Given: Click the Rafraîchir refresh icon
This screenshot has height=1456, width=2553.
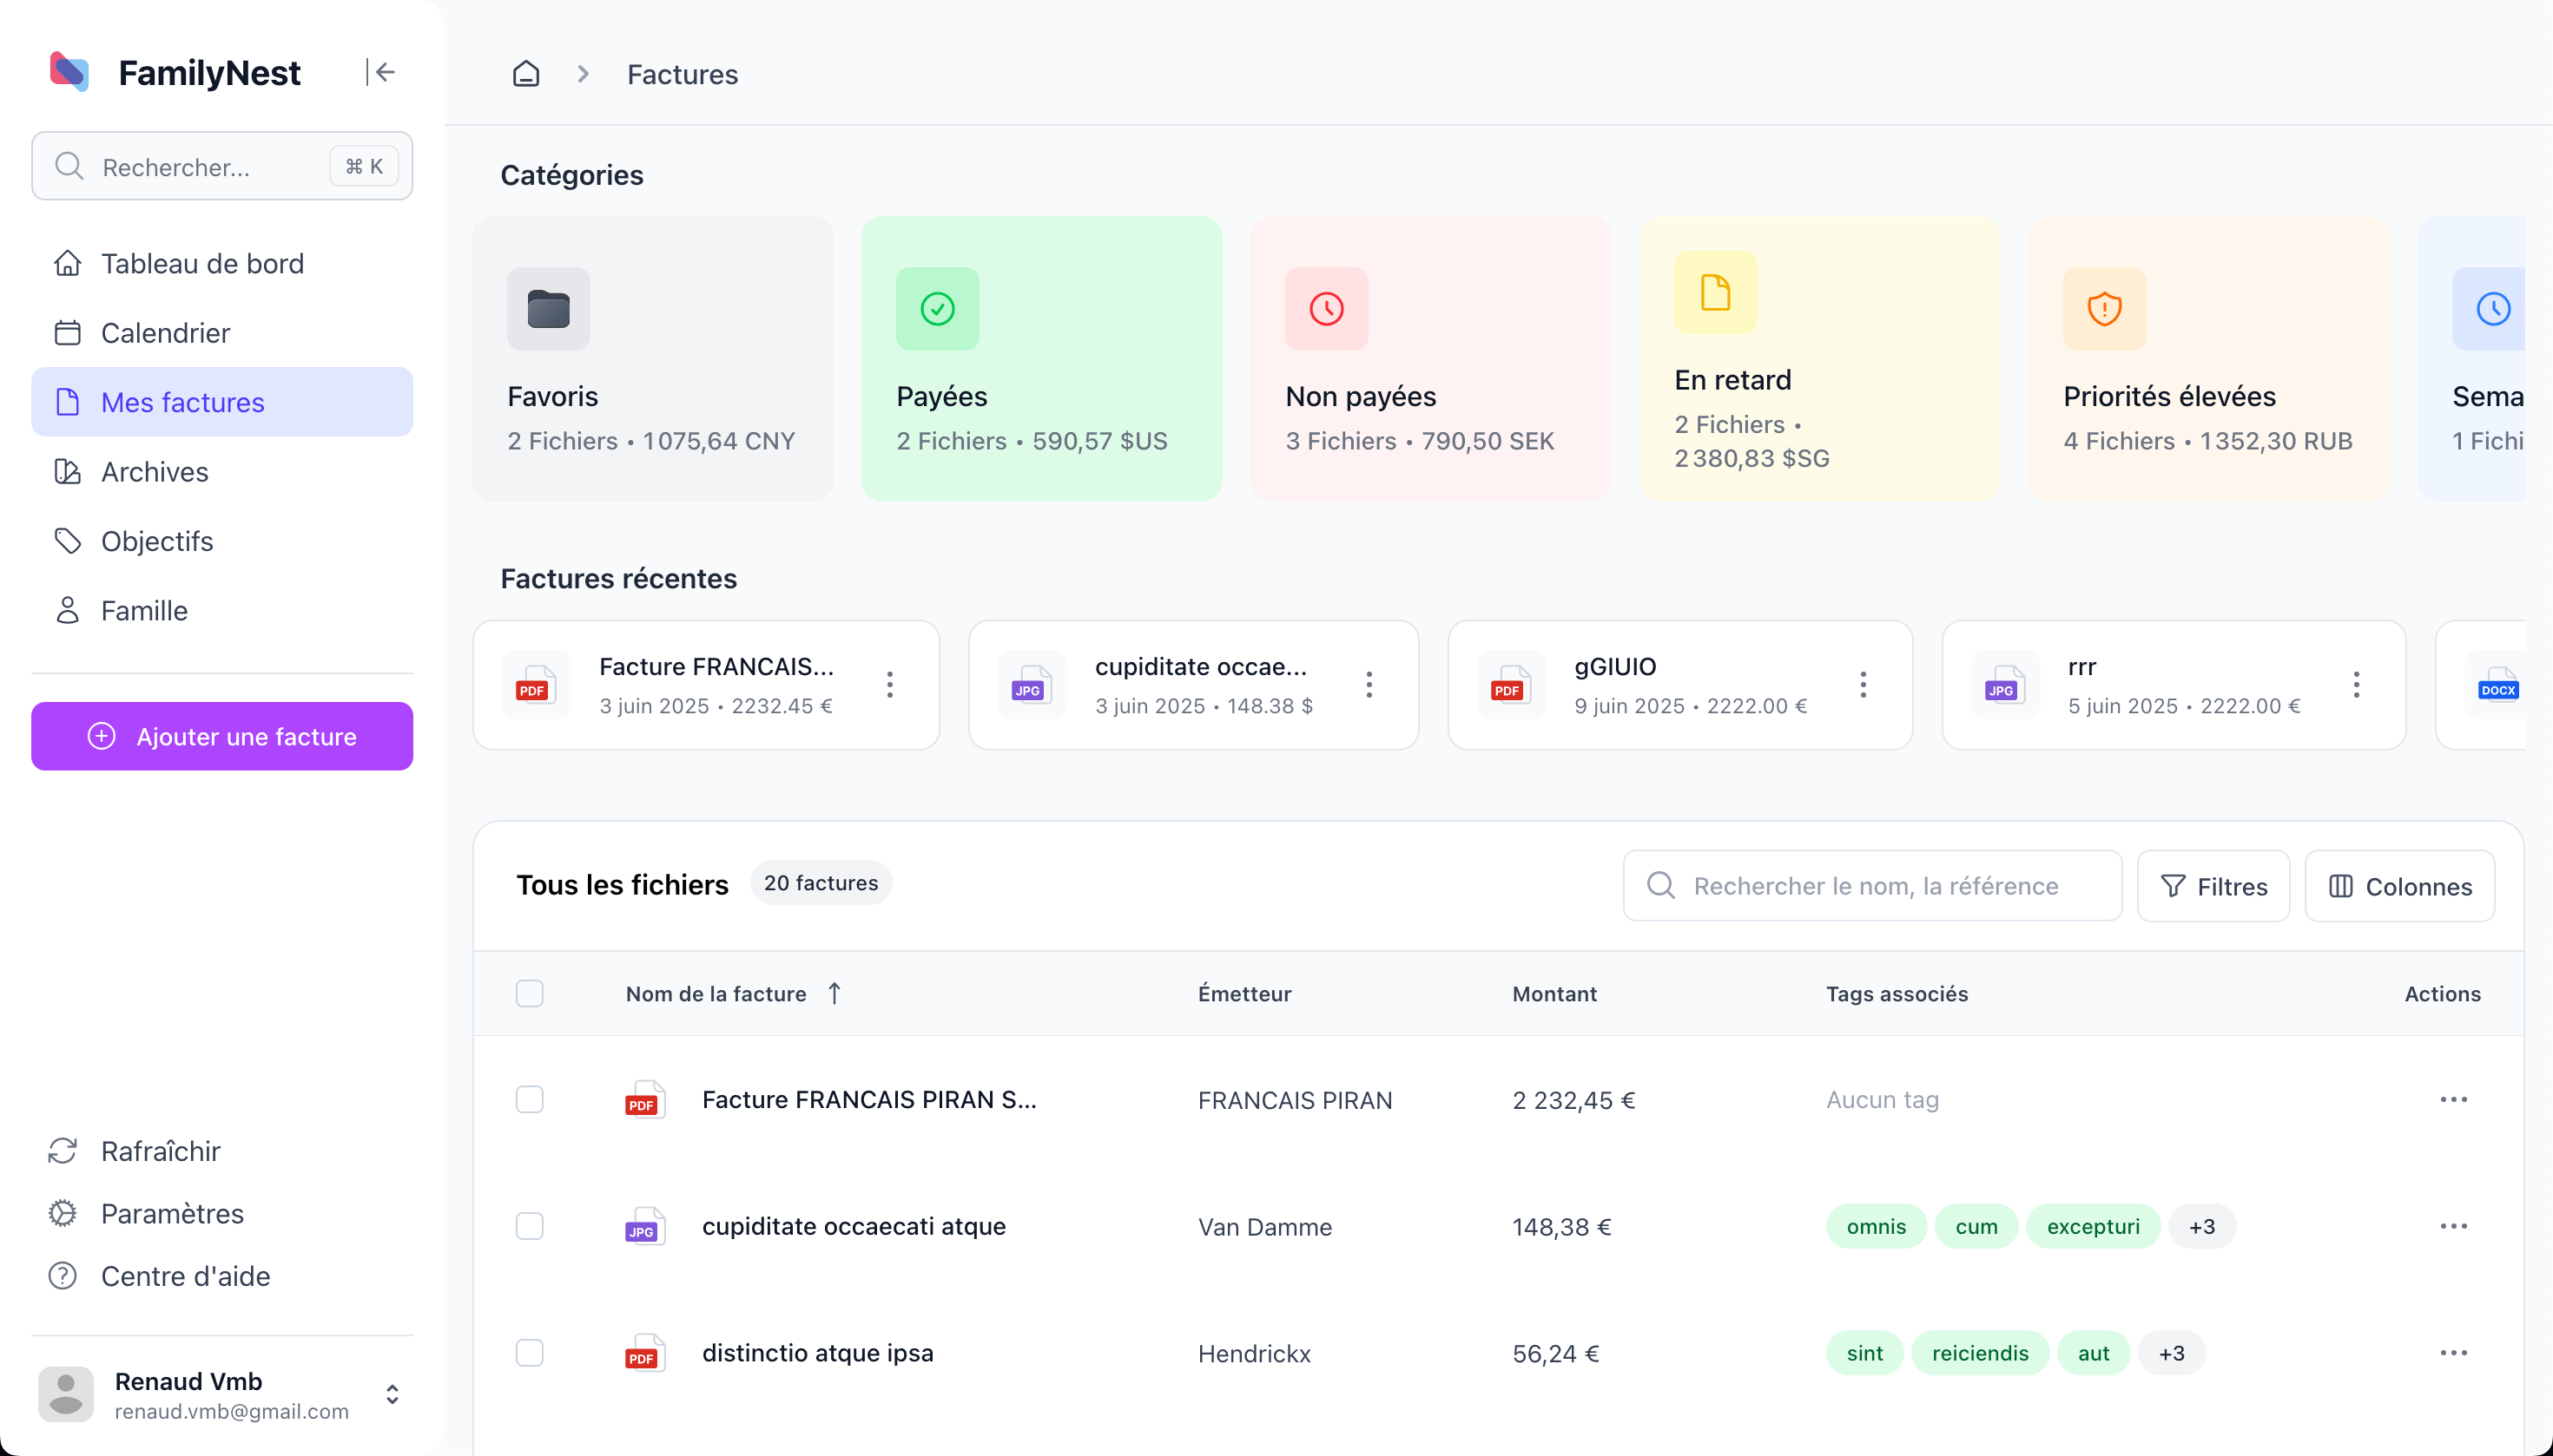Looking at the screenshot, I should pos(63,1151).
